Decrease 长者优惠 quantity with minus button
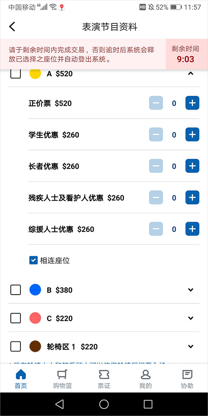Screen dimensions: 208x416 (x=156, y=166)
